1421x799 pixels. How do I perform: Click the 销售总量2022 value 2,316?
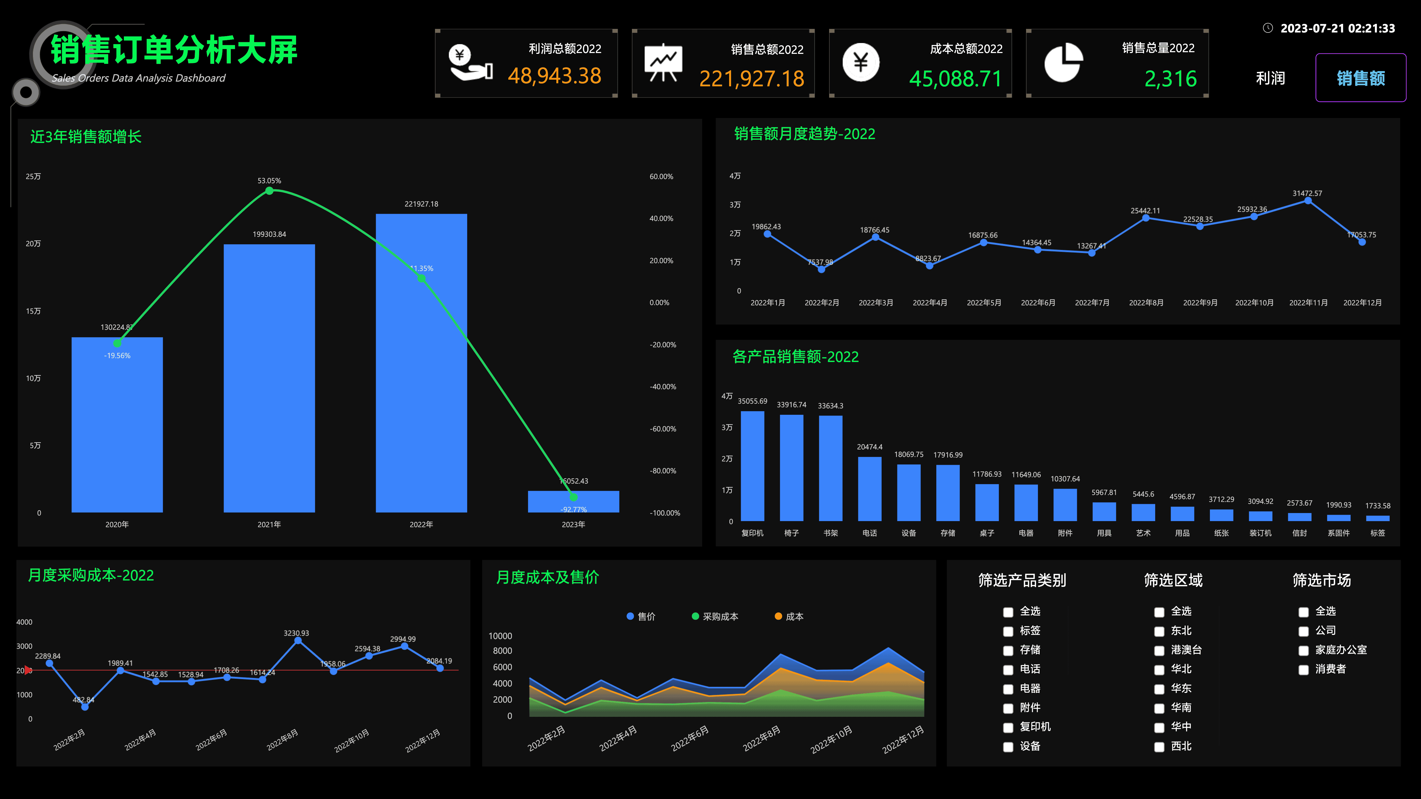pyautogui.click(x=1170, y=79)
